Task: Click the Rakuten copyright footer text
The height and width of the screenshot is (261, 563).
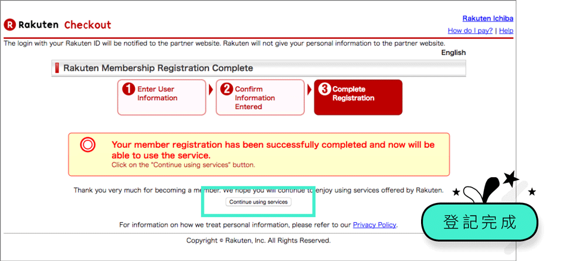Action: [x=259, y=240]
